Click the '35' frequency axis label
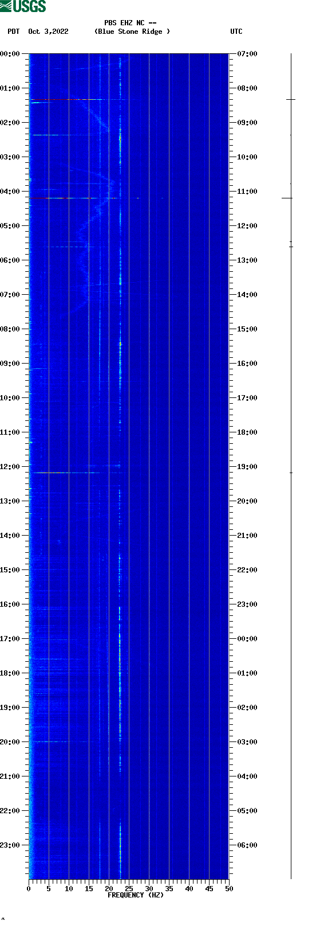This screenshot has height=925, width=316. [169, 889]
